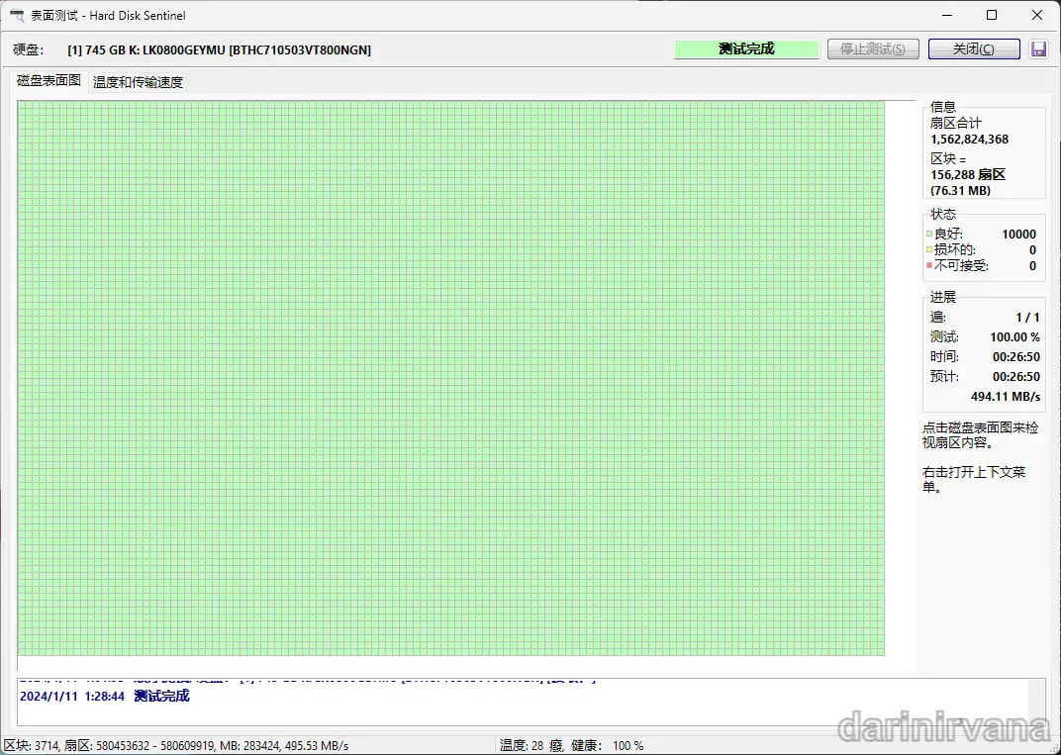
Task: Click the 良好 count 10000
Action: pyautogui.click(x=1018, y=235)
